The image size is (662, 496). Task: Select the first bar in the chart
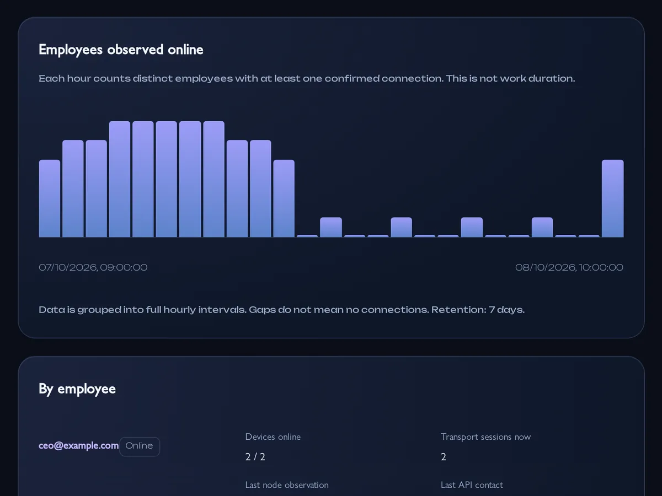50,198
